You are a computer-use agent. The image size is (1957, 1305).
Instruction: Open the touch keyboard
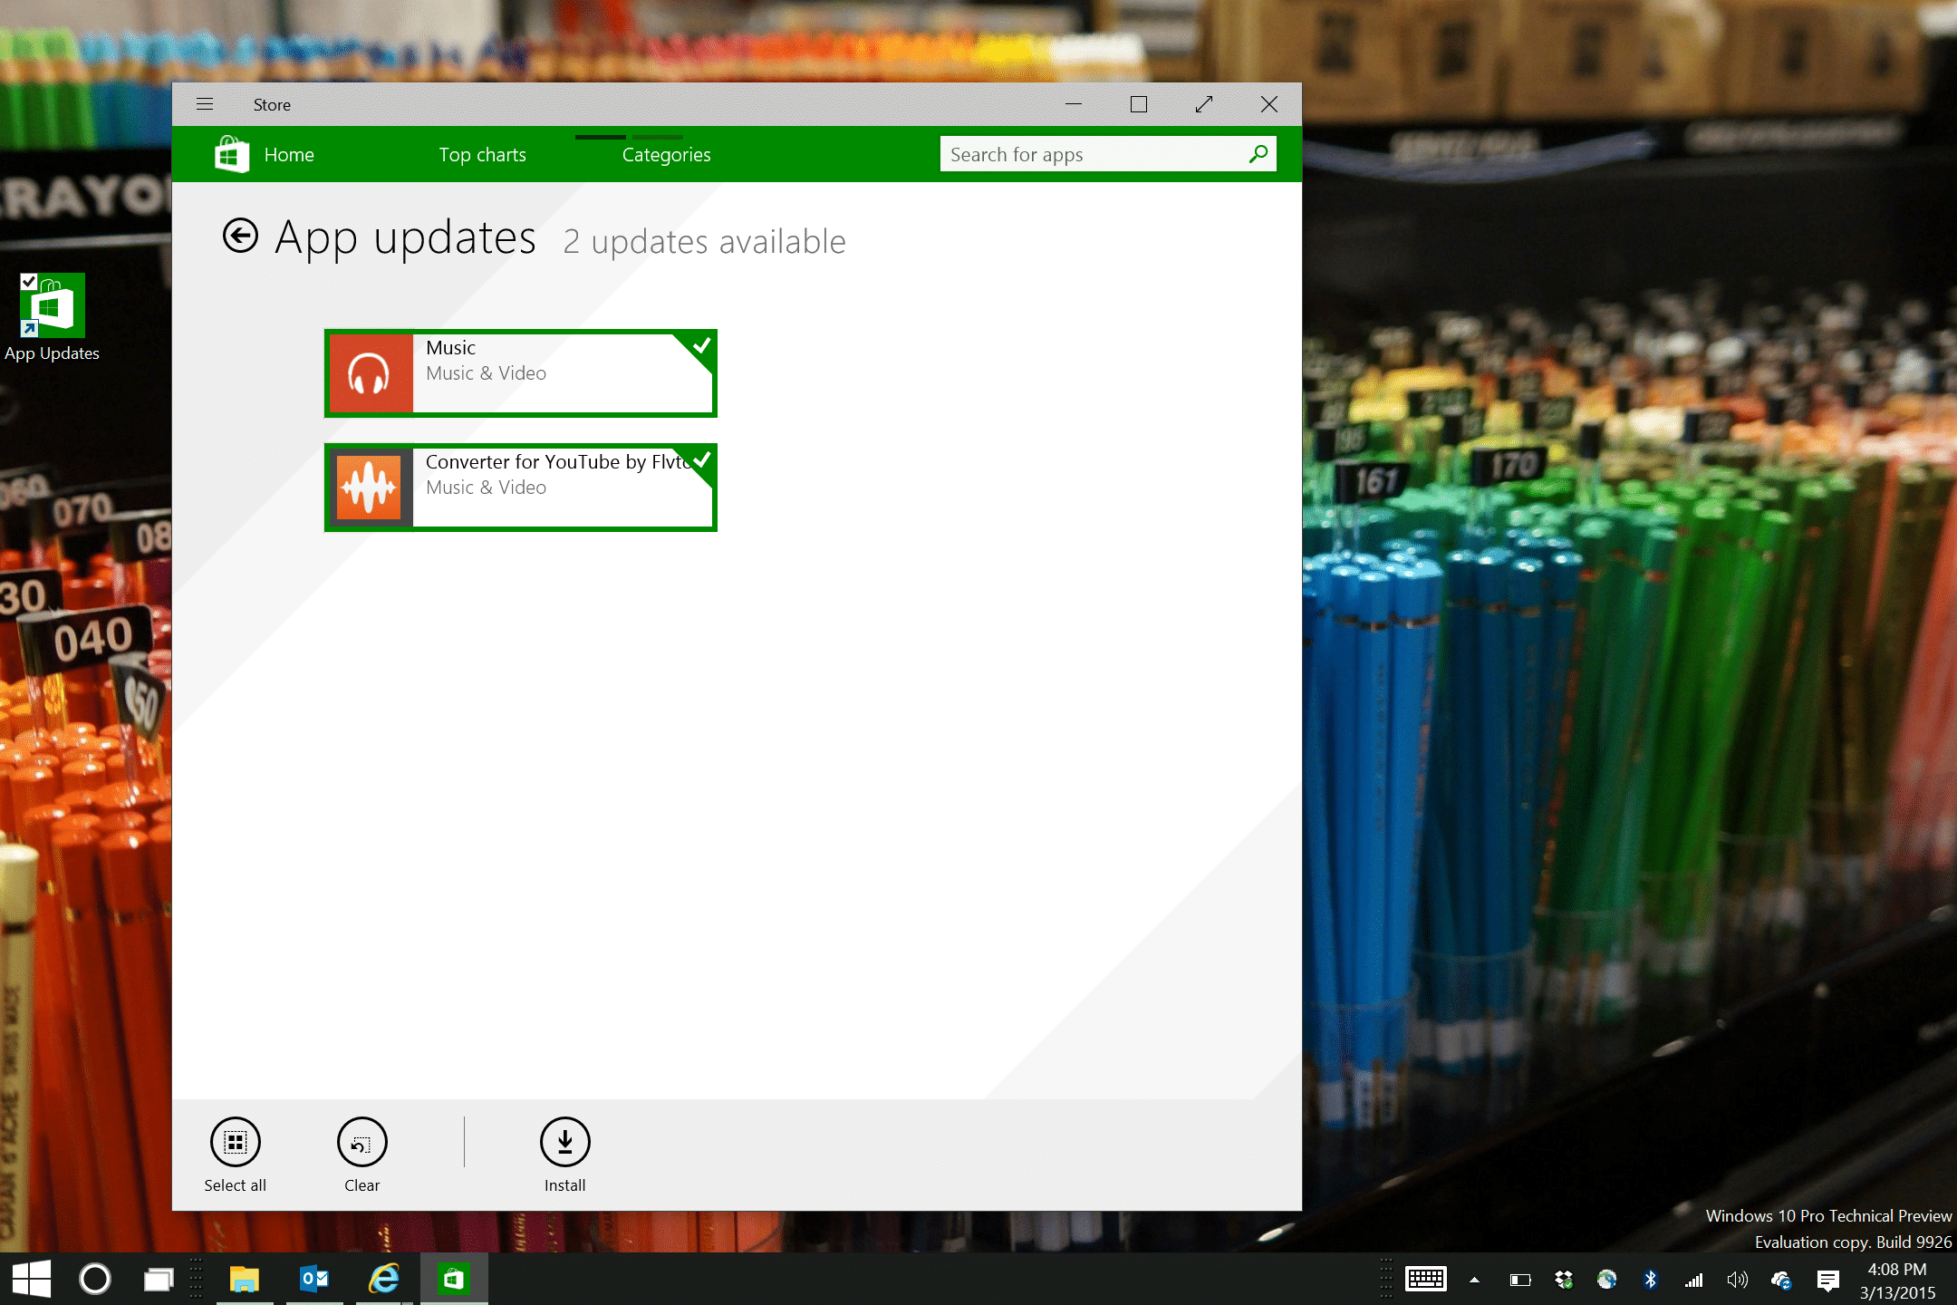tap(1426, 1280)
